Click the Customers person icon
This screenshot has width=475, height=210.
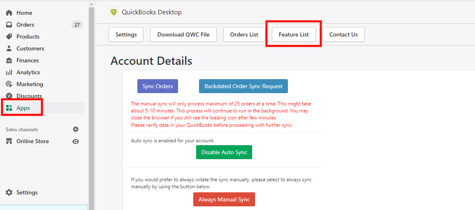tap(9, 48)
